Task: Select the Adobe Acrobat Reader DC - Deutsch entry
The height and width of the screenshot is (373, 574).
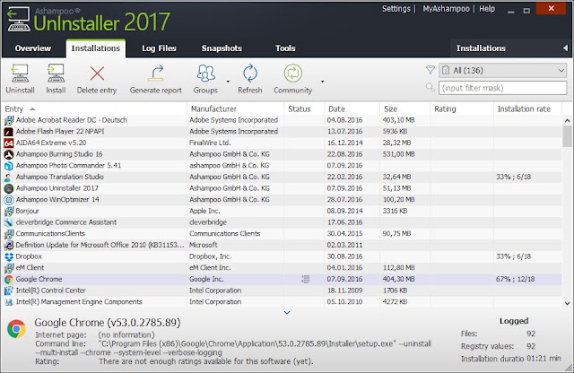Action: pos(72,120)
